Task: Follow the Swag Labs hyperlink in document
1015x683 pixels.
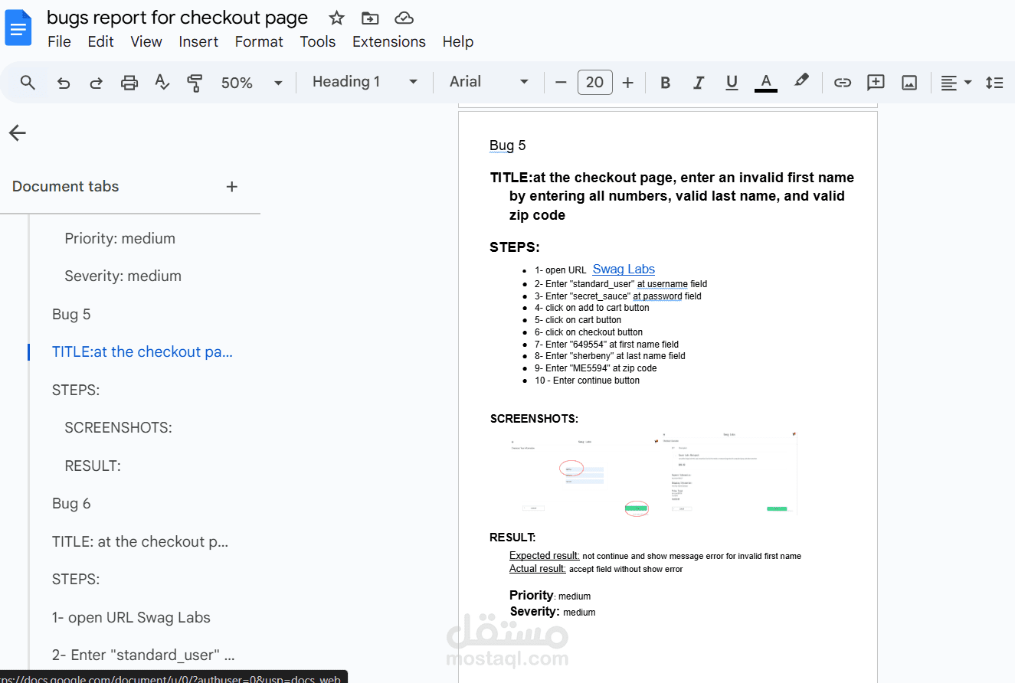Action: click(x=624, y=269)
